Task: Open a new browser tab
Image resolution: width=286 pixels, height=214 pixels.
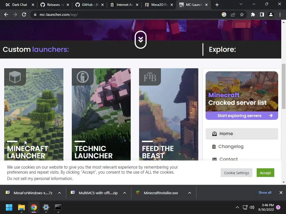Action: click(x=217, y=5)
